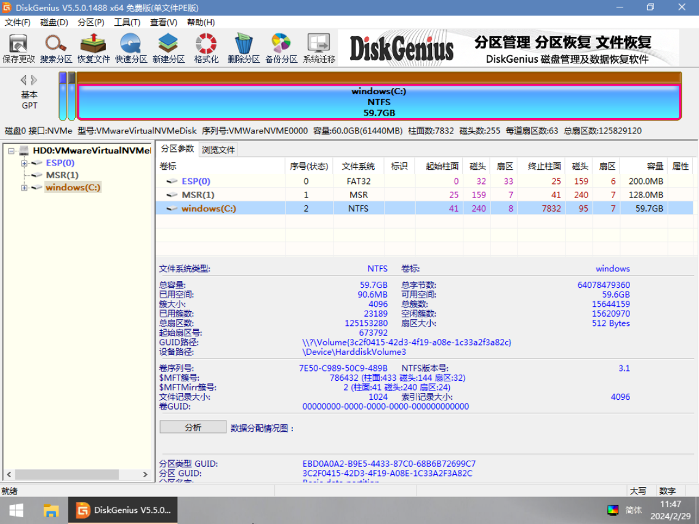Open the 工具(T) menu
The height and width of the screenshot is (524, 699).
pyautogui.click(x=127, y=22)
